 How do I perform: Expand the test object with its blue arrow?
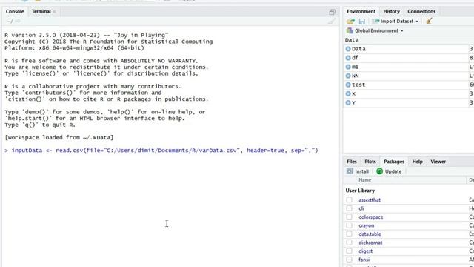348,85
